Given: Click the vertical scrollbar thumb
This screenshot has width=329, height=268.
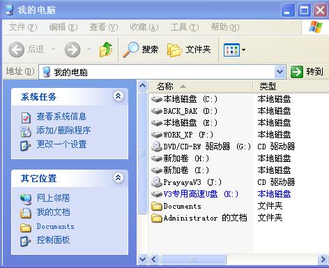Looking at the screenshot, I should coord(142,153).
